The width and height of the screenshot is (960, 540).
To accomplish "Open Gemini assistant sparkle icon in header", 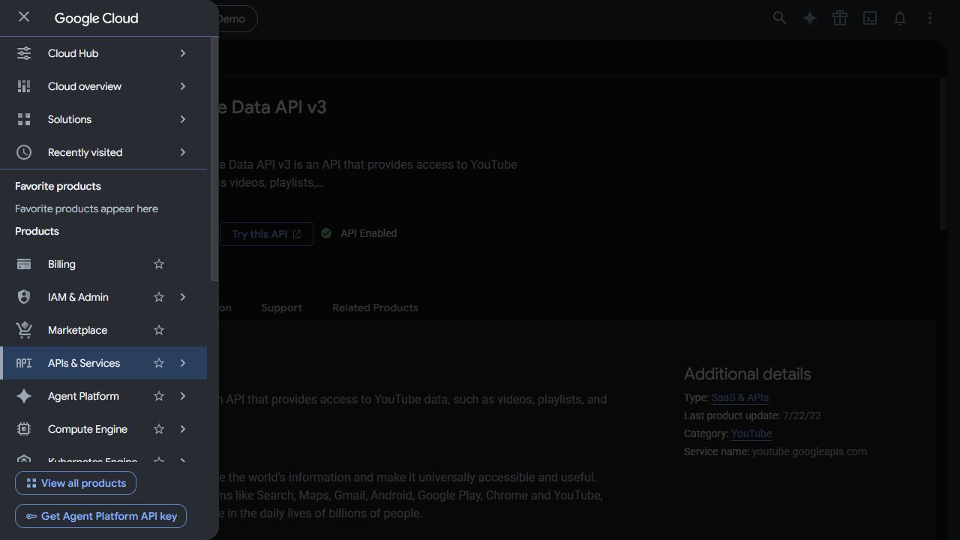I will (810, 18).
